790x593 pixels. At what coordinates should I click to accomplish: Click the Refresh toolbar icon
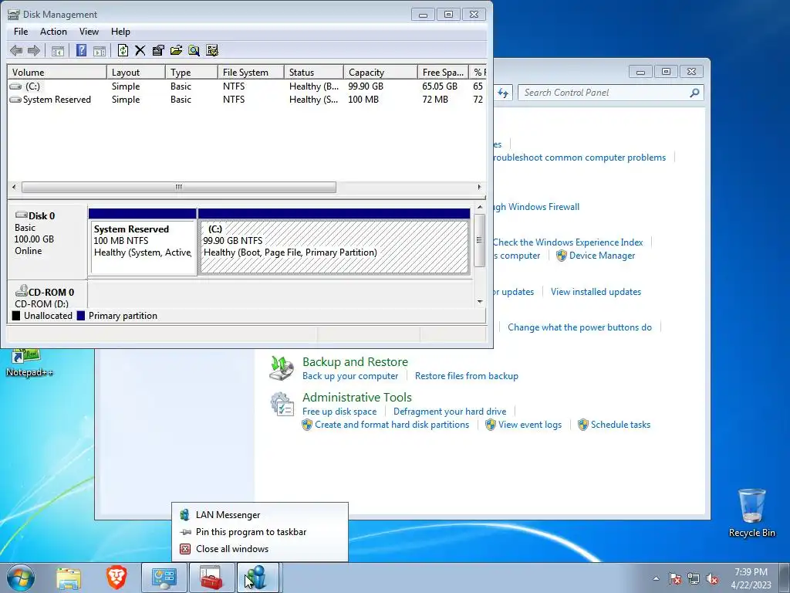tap(123, 50)
